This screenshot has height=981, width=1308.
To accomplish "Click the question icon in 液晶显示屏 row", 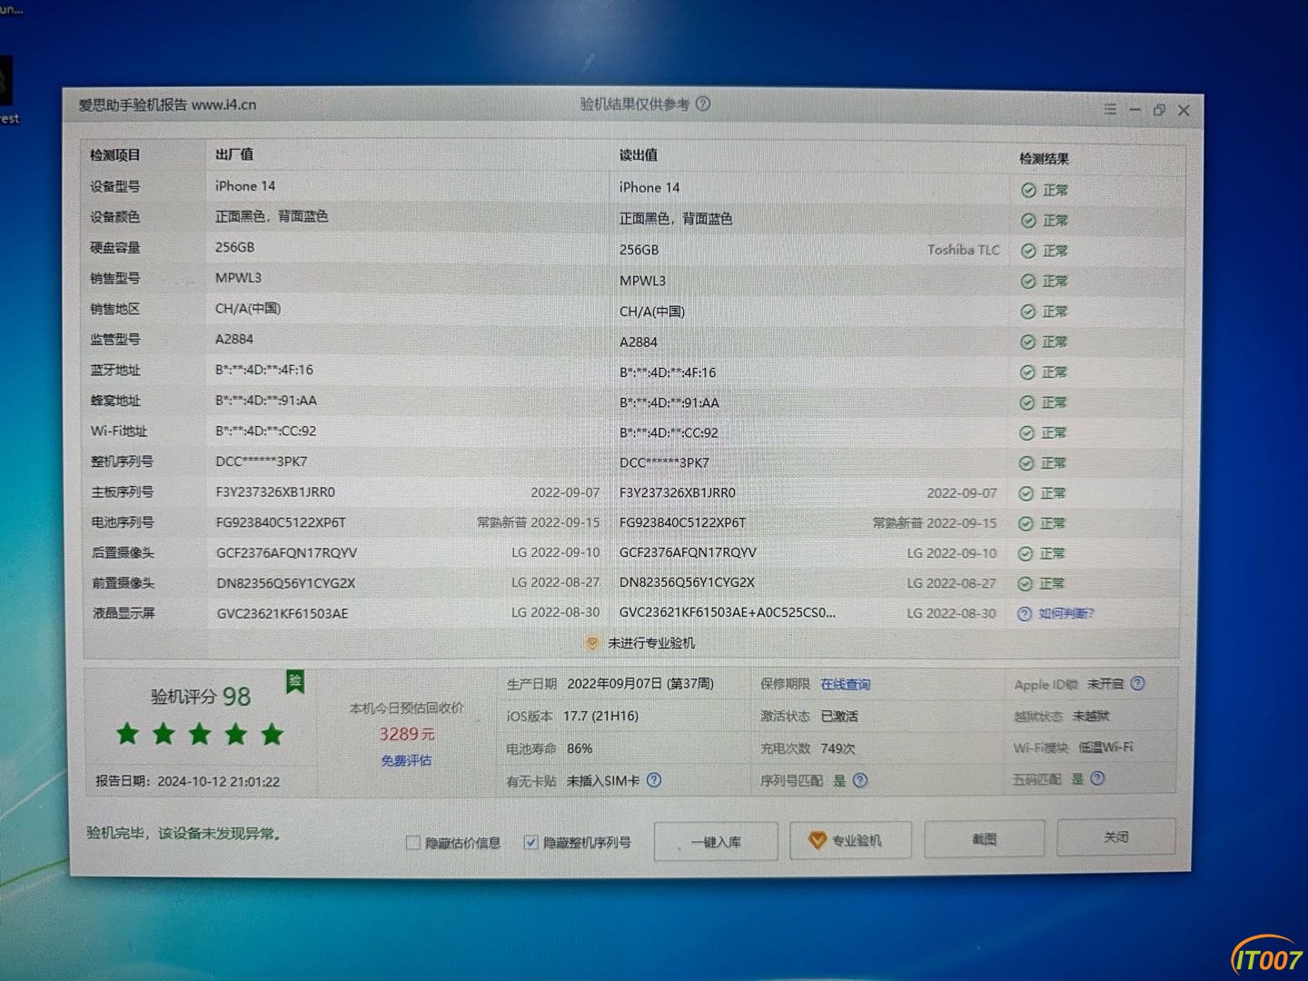I will (1025, 613).
